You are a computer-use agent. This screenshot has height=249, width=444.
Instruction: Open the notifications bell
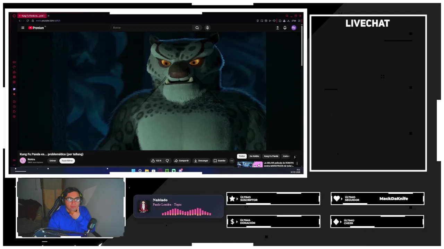pyautogui.click(x=285, y=28)
